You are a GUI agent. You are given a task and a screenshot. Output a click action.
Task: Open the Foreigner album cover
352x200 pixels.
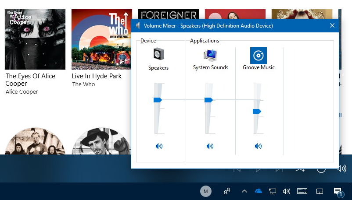pyautogui.click(x=169, y=14)
